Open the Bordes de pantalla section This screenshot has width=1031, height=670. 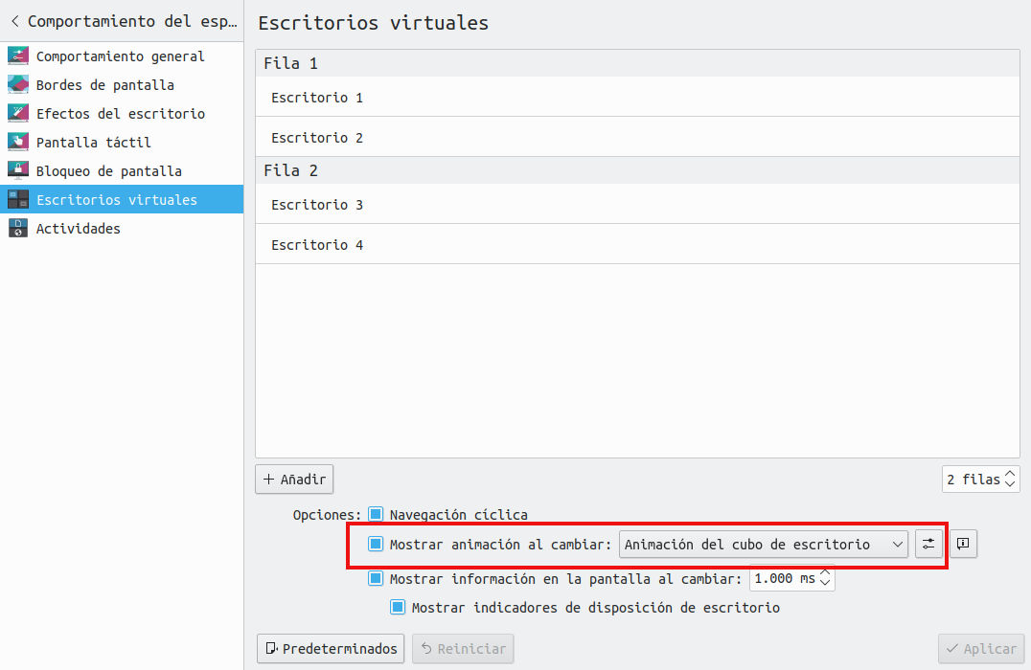[122, 85]
